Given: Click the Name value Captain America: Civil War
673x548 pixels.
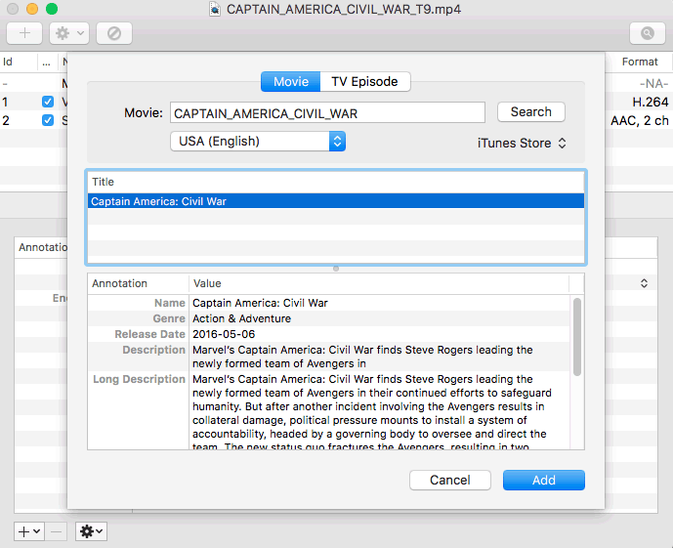Looking at the screenshot, I should coord(260,303).
